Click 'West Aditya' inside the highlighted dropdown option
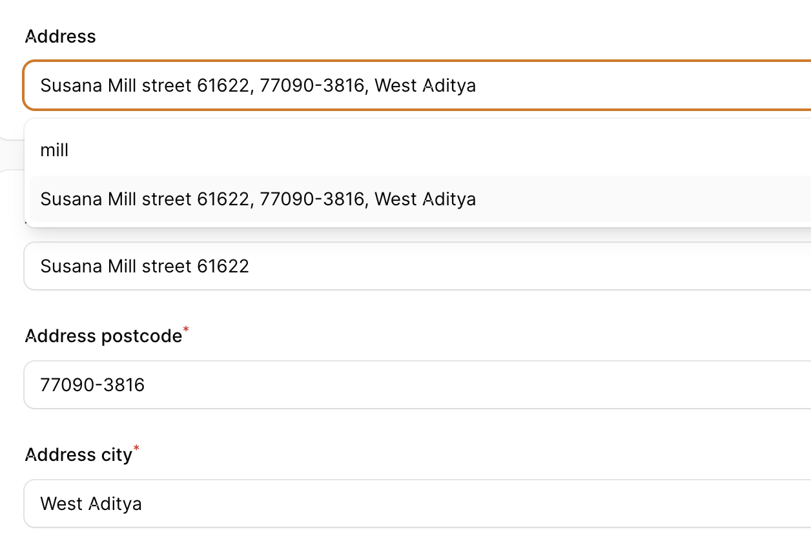This screenshot has height=550, width=811. click(425, 199)
